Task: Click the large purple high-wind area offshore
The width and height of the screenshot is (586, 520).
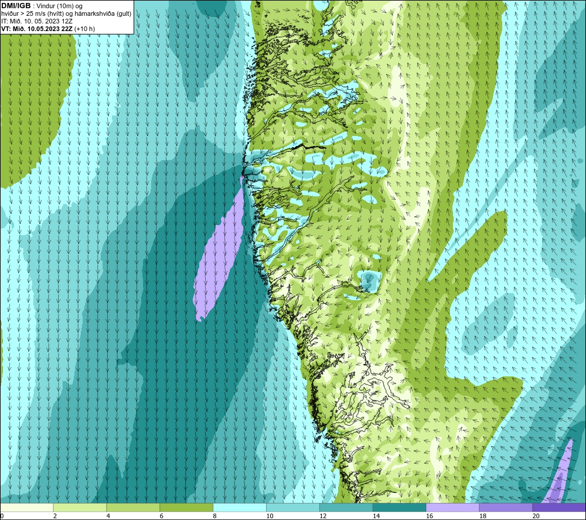Action: (220, 254)
